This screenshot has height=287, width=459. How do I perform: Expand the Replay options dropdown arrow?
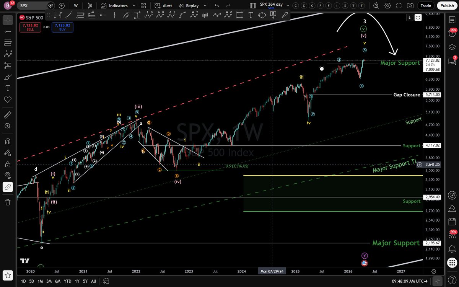(205, 6)
